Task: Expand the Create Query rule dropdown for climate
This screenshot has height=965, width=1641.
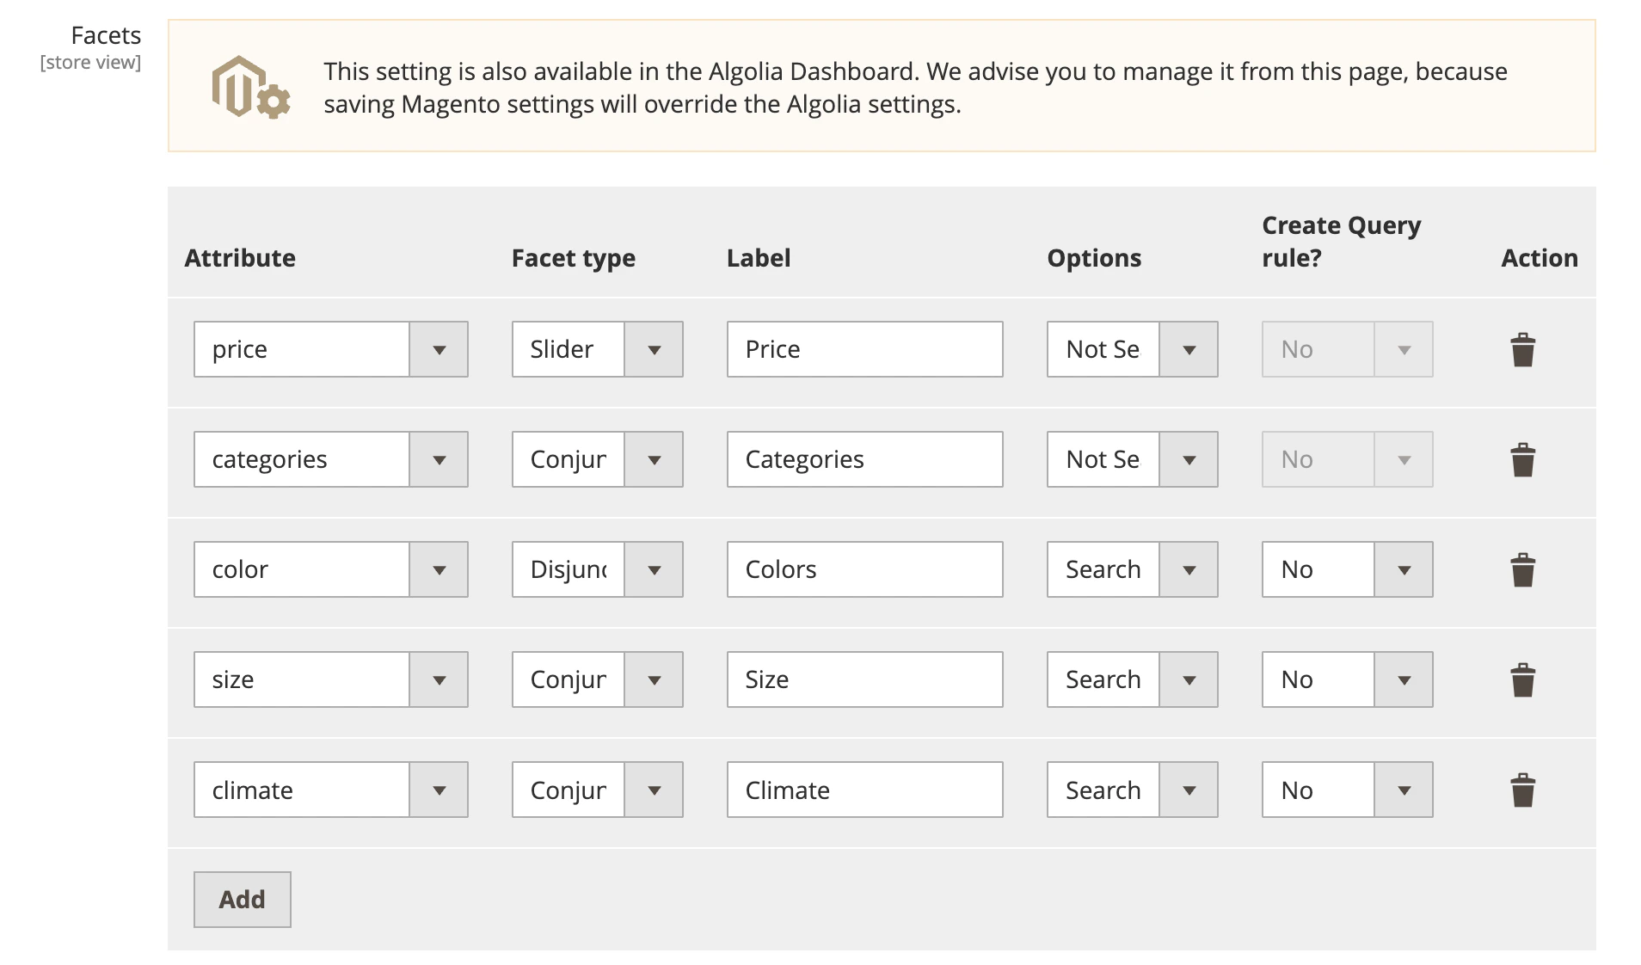Action: (x=1404, y=789)
